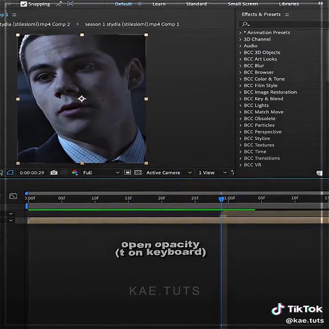Select the BCC Stylize row
The width and height of the screenshot is (329, 329).
255,138
